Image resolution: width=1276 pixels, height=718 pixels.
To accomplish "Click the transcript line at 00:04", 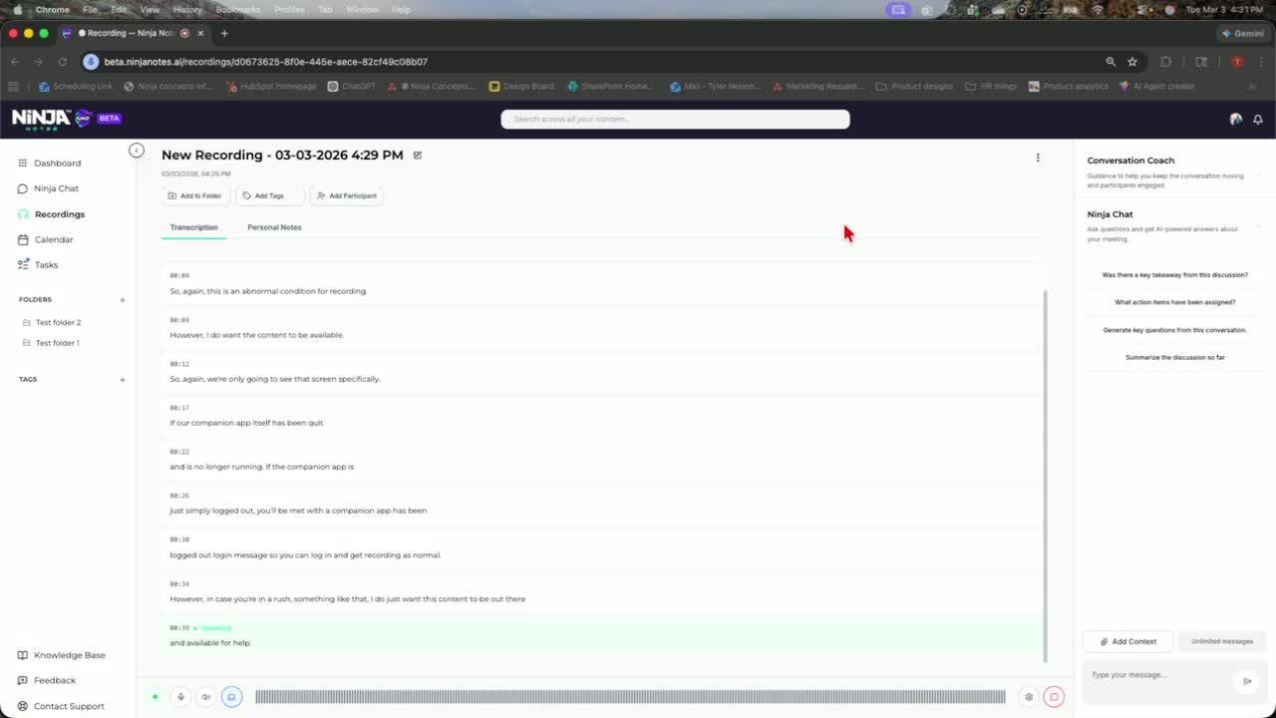I will coord(603,283).
